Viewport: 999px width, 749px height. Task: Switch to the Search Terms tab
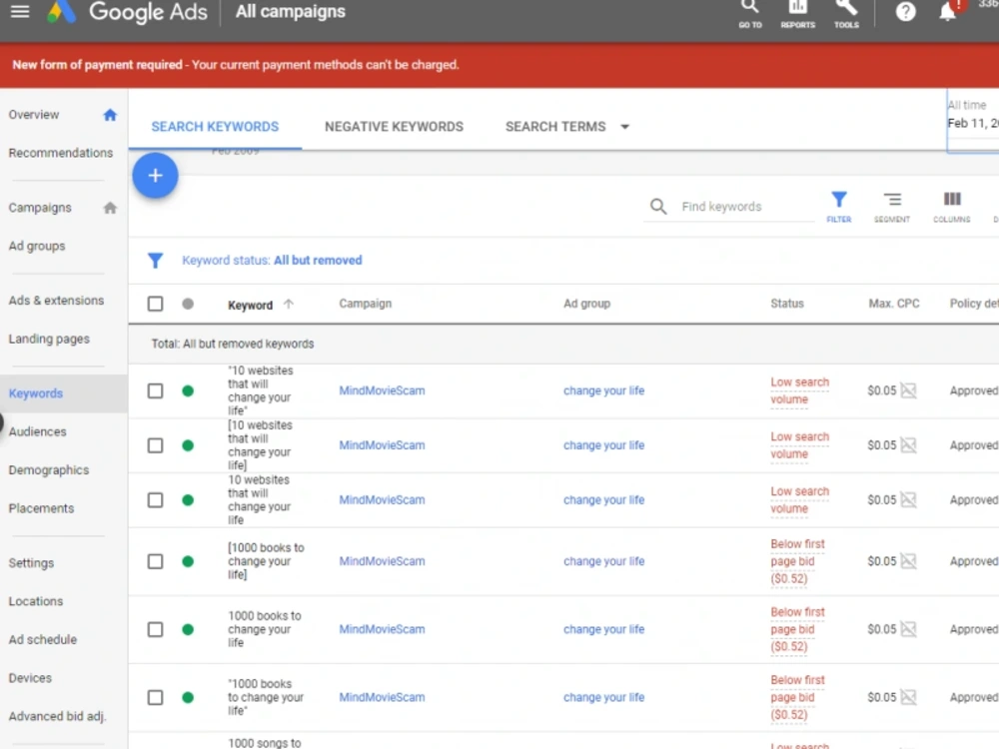click(555, 127)
